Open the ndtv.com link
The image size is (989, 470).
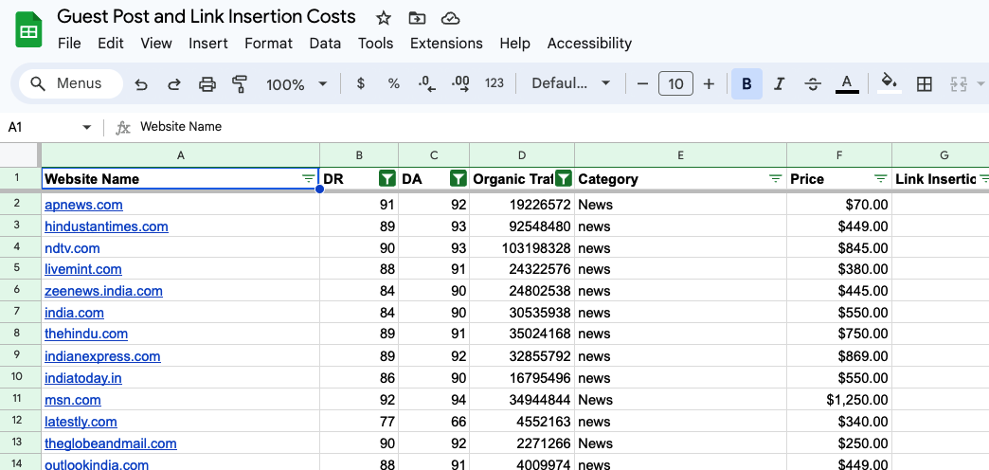point(73,248)
